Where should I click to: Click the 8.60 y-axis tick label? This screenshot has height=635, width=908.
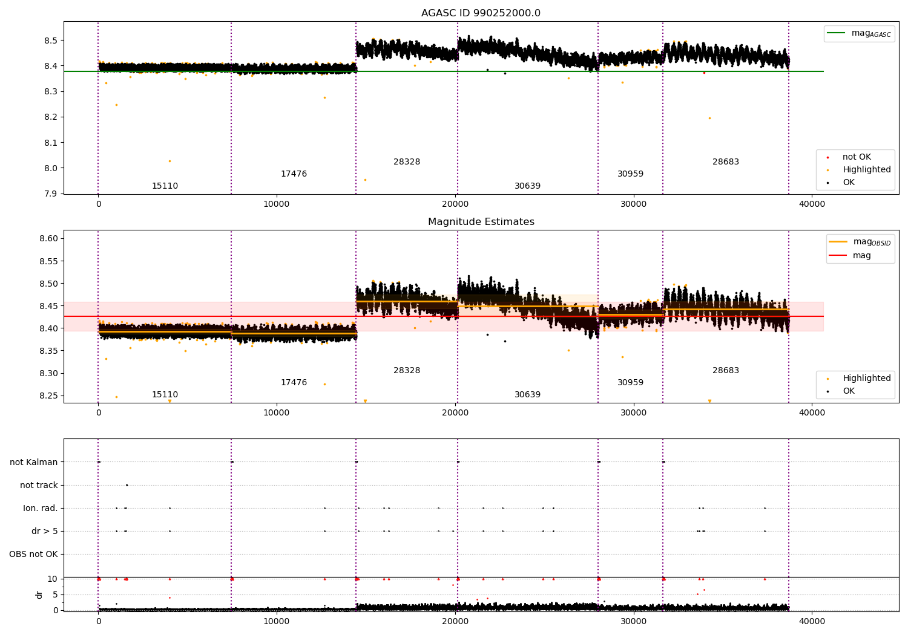point(48,239)
